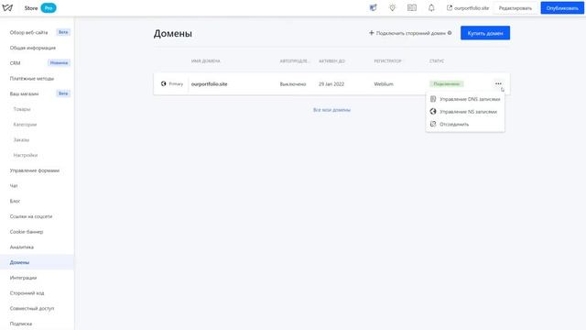Image resolution: width=586 pixels, height=330 pixels.
Task: Open the knowledge base book icon
Action: pos(412,8)
